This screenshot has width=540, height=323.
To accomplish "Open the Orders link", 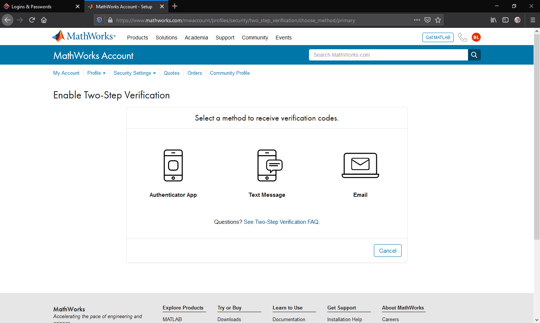I will point(195,73).
